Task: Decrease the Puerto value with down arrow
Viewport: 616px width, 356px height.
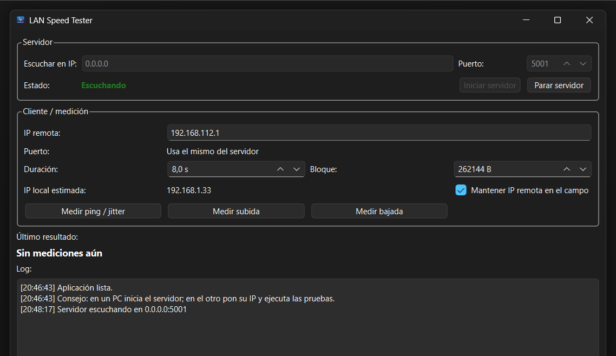Action: point(583,64)
